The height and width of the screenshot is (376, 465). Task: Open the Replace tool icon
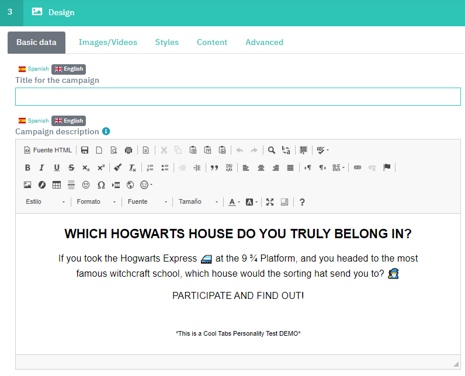pos(286,150)
